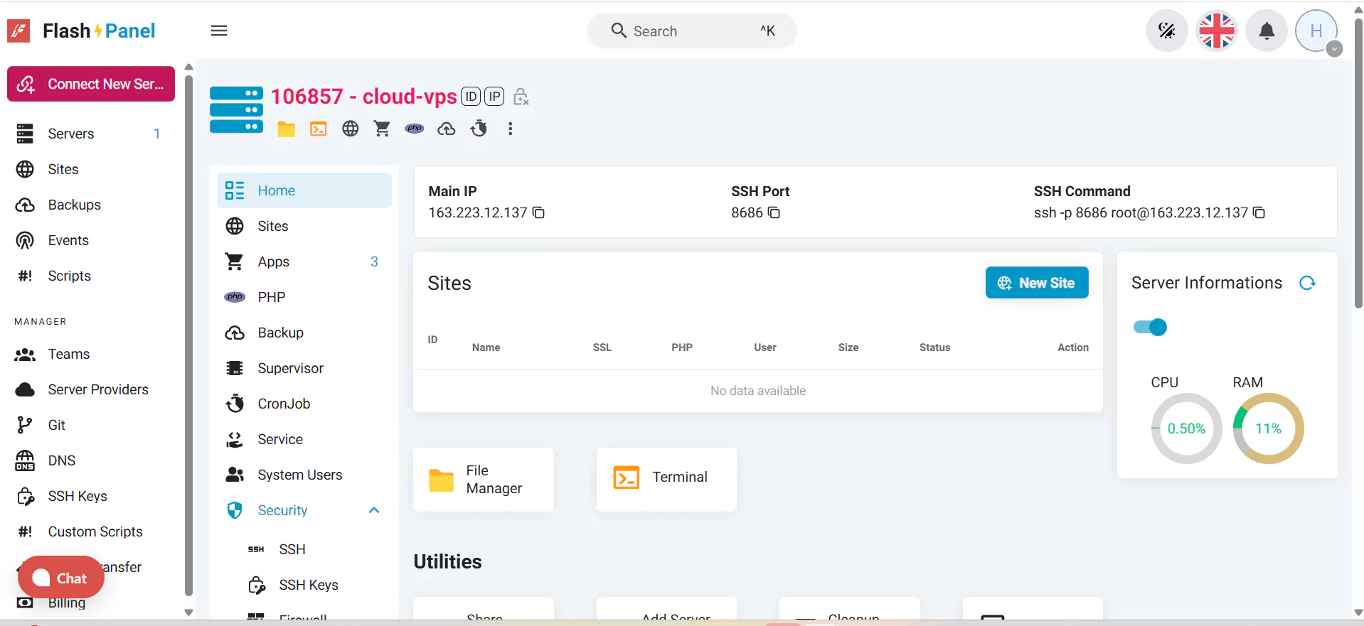This screenshot has height=626, width=1364.
Task: Open CronJob in the server menu
Action: coord(284,404)
